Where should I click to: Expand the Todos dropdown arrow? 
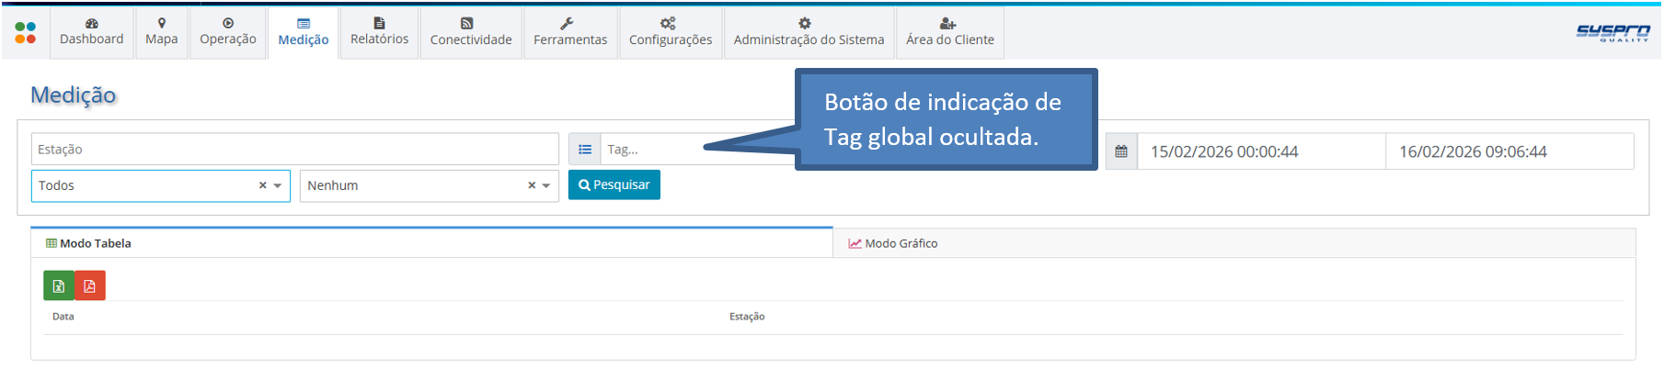point(278,186)
